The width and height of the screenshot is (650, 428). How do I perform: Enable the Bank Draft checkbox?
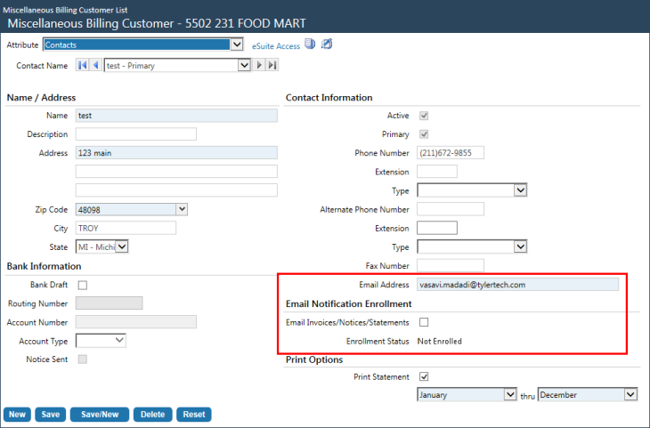(x=83, y=285)
